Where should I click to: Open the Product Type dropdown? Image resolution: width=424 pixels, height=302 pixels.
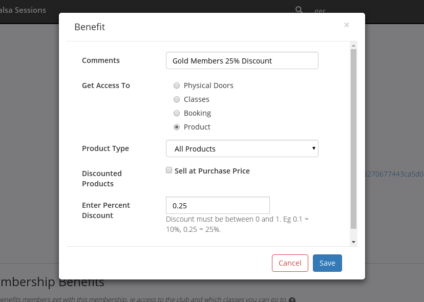tap(242, 148)
